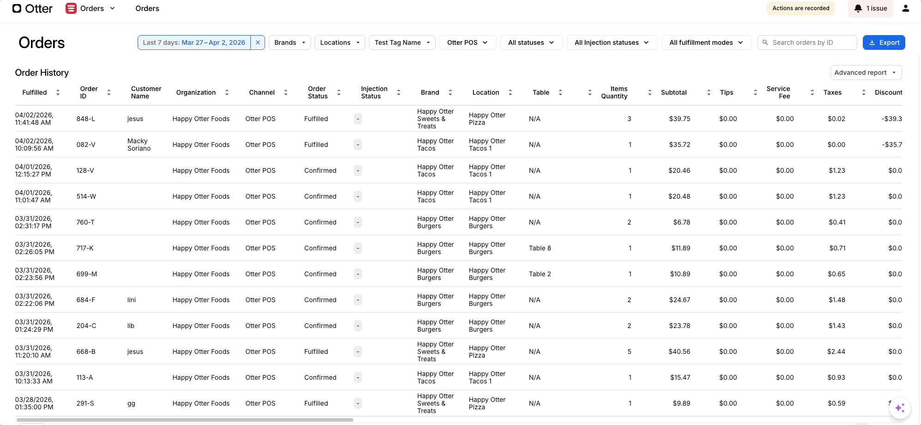This screenshot has width=921, height=425.
Task: Open the All statuses dropdown
Action: (531, 42)
